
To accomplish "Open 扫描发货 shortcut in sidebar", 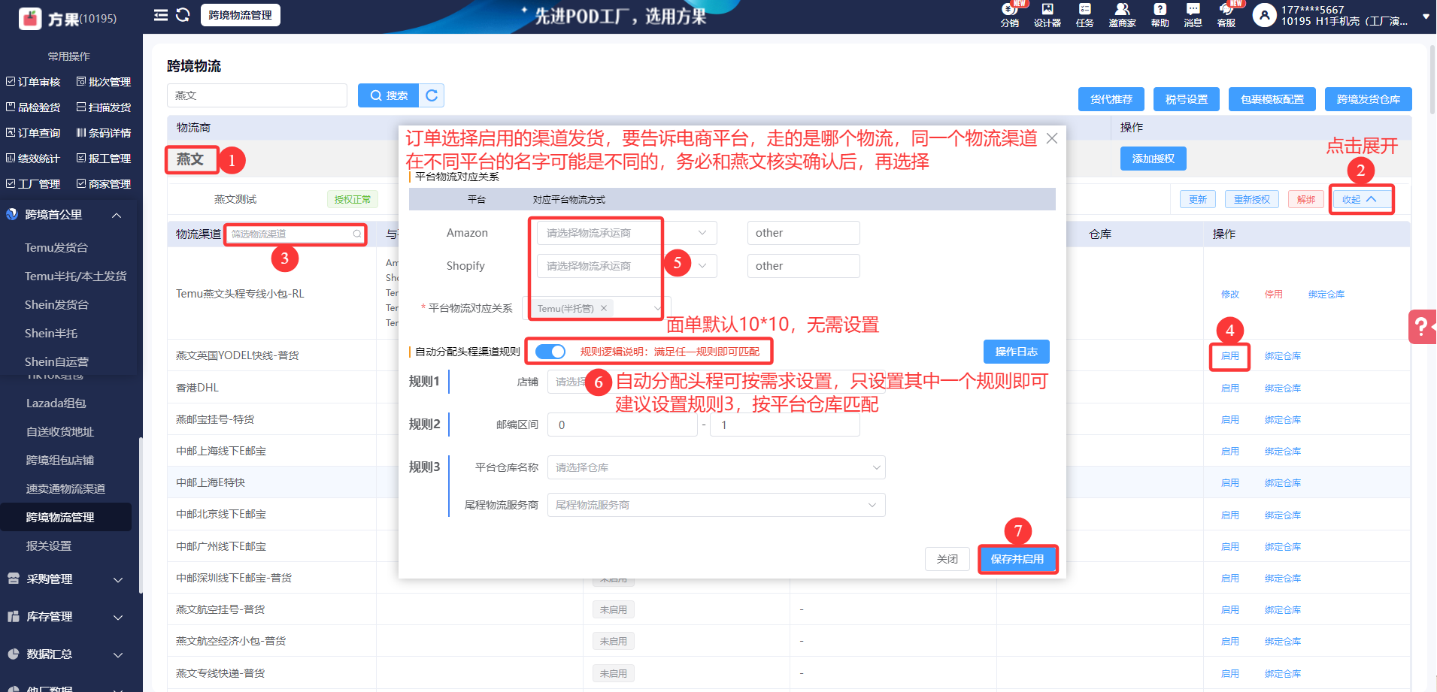I will (104, 107).
